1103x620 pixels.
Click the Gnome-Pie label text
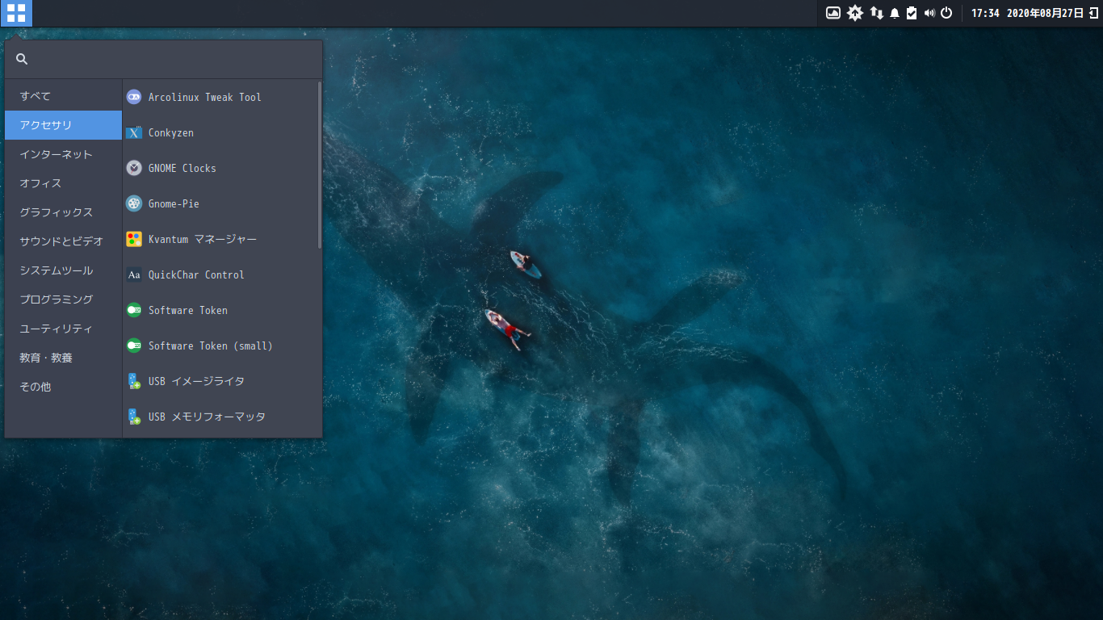pyautogui.click(x=174, y=203)
